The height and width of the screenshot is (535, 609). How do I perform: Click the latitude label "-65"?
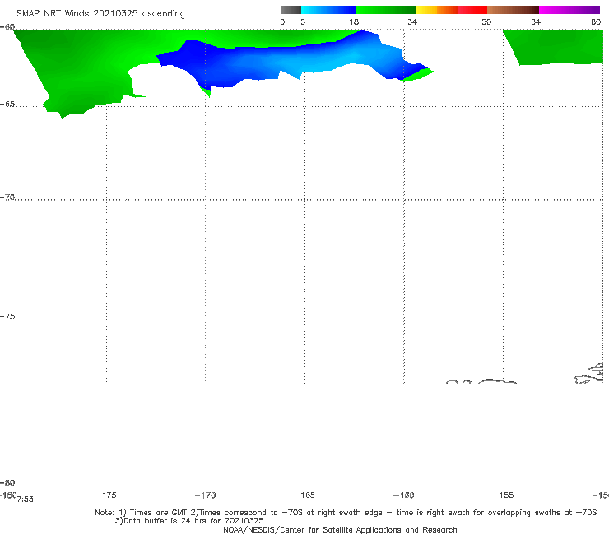7,105
